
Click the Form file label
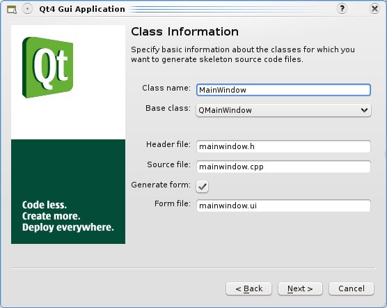(173, 203)
